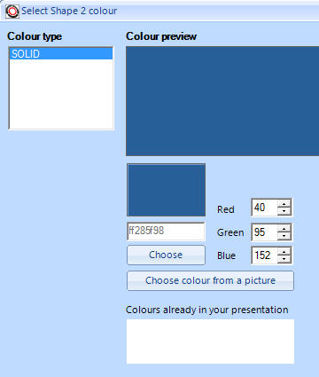Click empty area of Colour type list
Screen dimensions: 319x377
click(61, 94)
